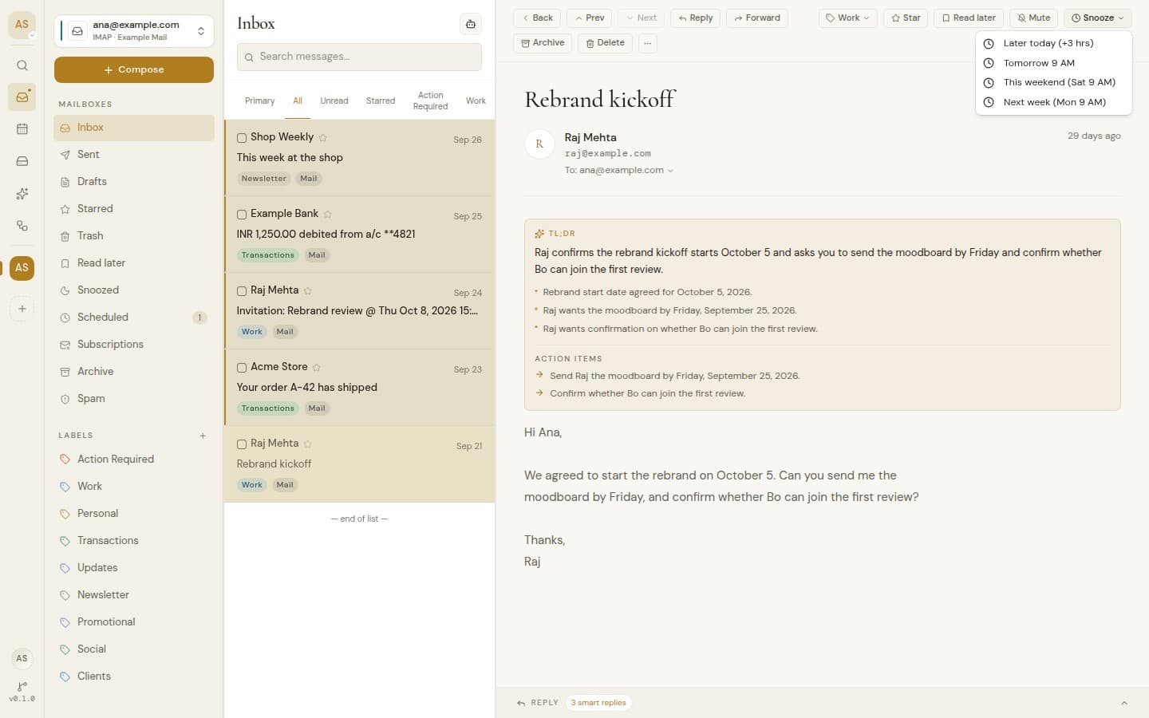
Task: Snooze until Tomorrow 9 AM
Action: click(x=1053, y=63)
